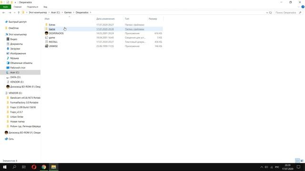305x171 pixels.
Task: Open the volume control in tray
Action: click(266, 167)
